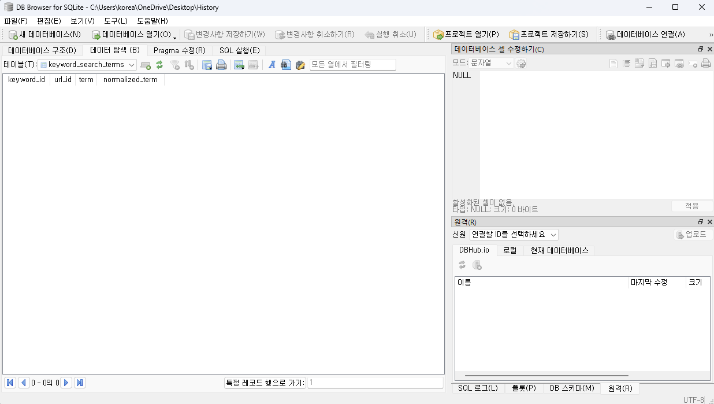Click 데이터베이스 연결 attach database button
The height and width of the screenshot is (404, 714).
645,34
